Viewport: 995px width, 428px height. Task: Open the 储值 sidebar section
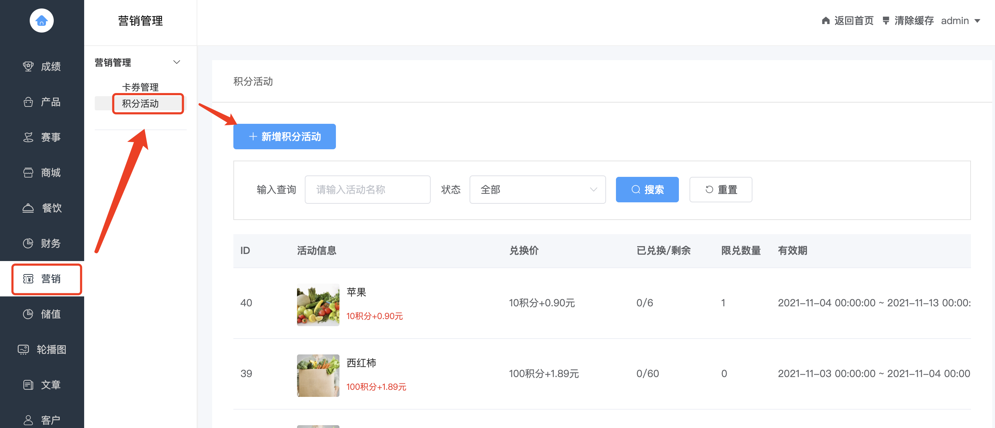click(x=42, y=314)
